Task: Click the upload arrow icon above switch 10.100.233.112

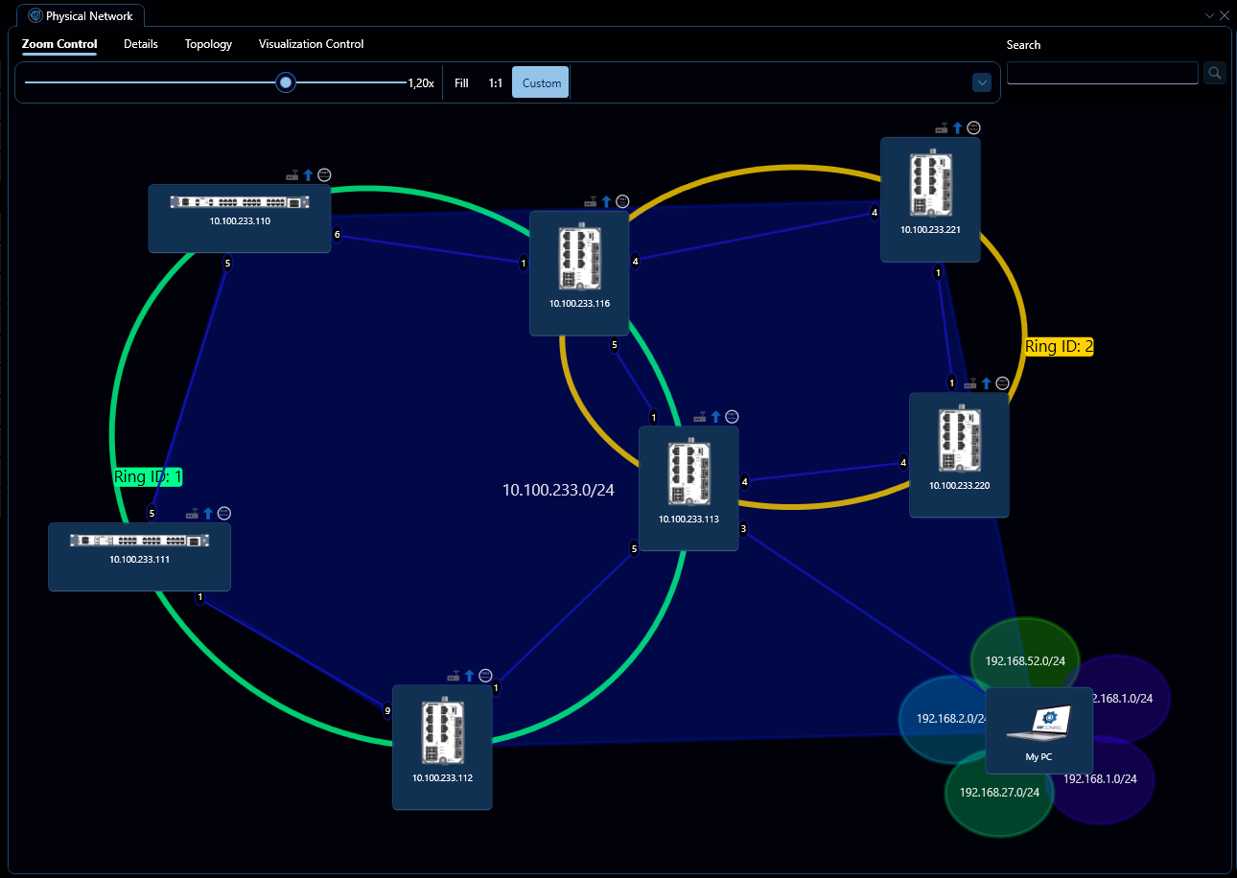Action: point(467,675)
